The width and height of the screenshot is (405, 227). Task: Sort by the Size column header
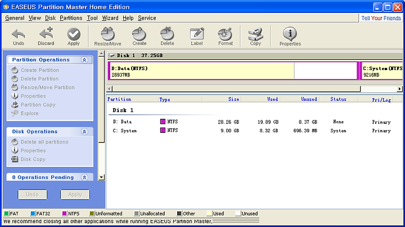(222, 99)
